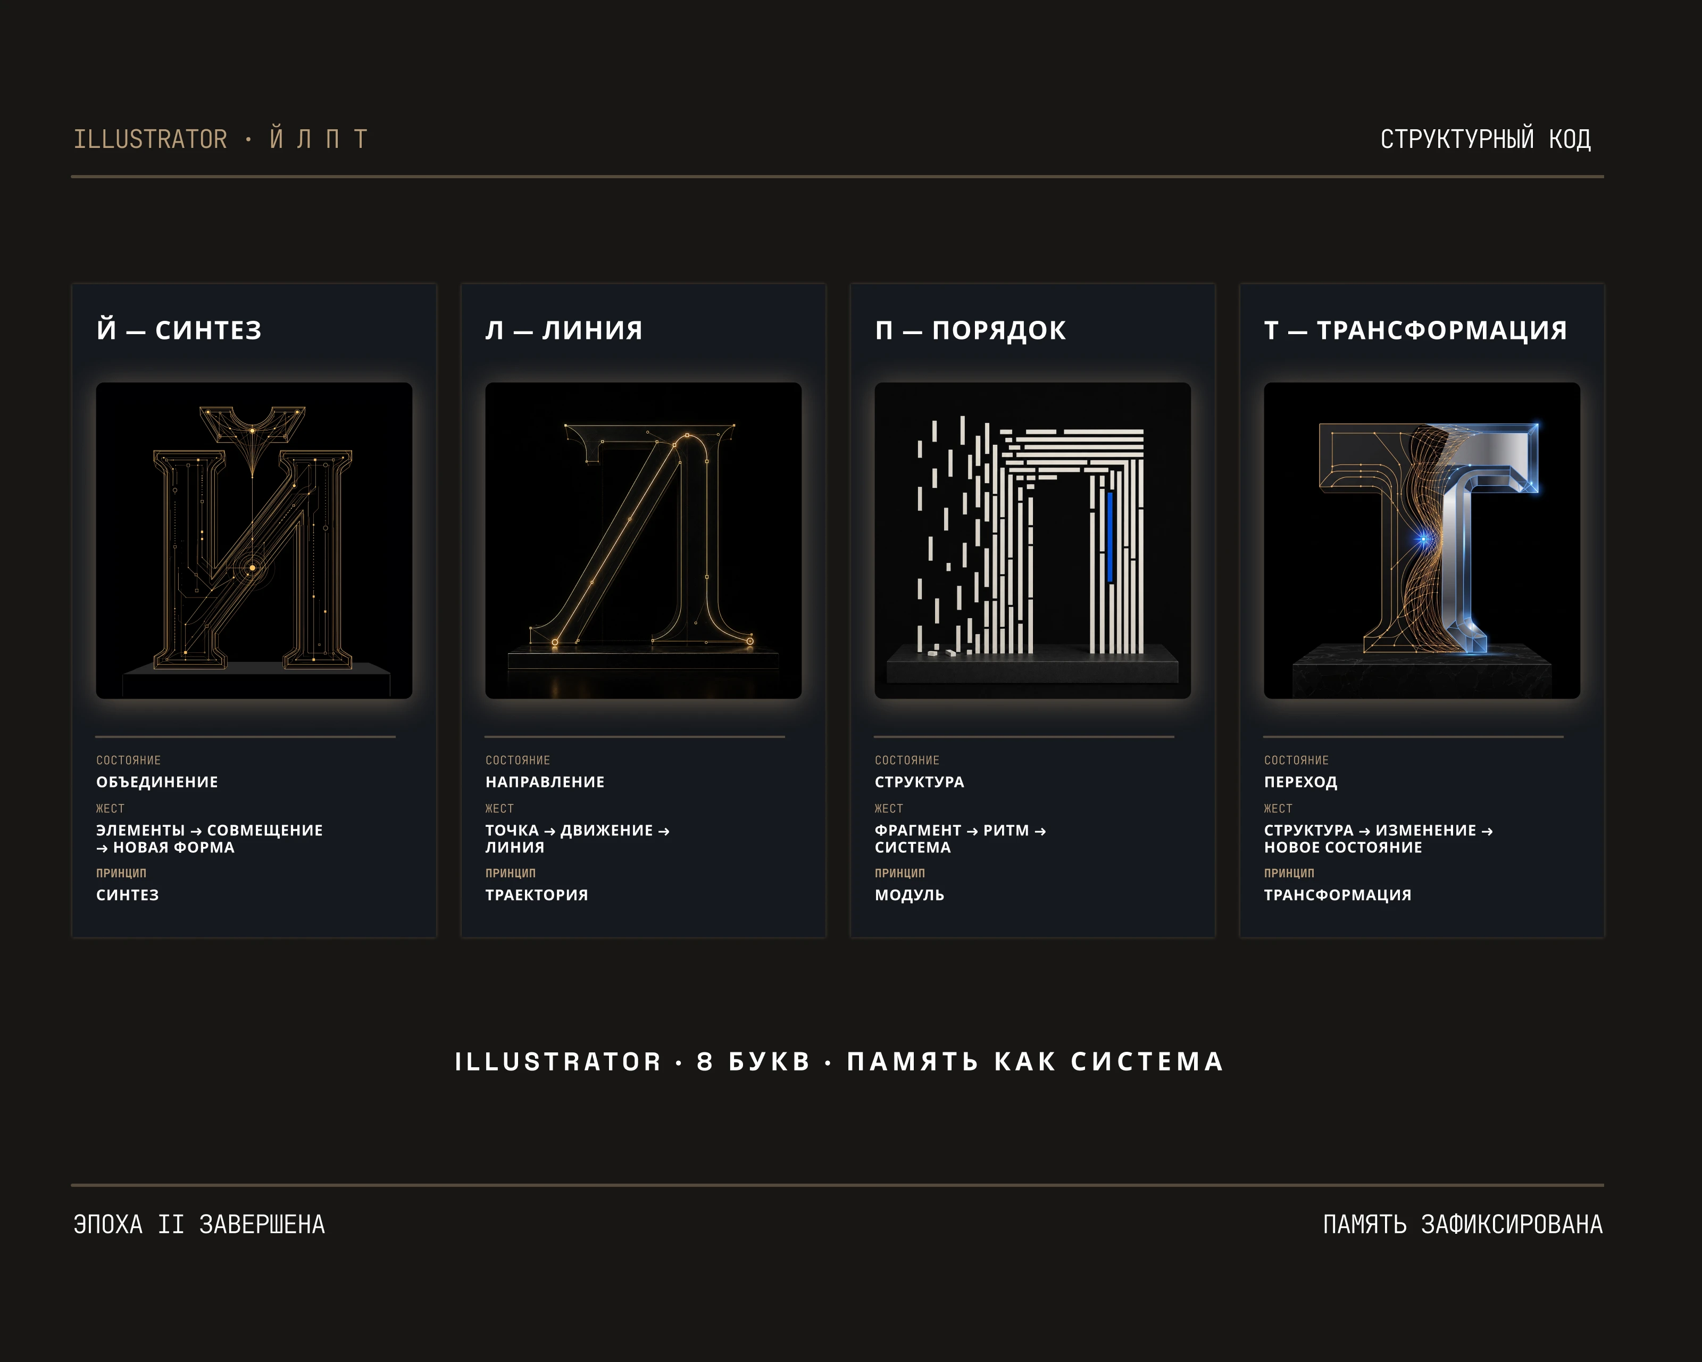Click the "СОСТОЯНИЕ" label in the Й card
The width and height of the screenshot is (1702, 1362).
(128, 760)
